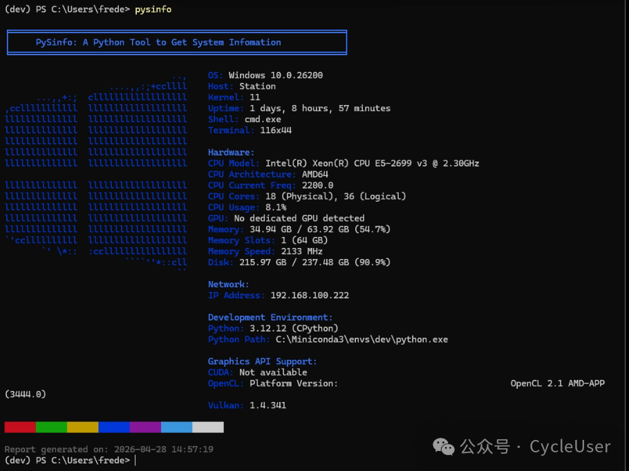The height and width of the screenshot is (471, 629).
Task: Click the CPU Usage value '8.1%'
Action: [x=276, y=208]
